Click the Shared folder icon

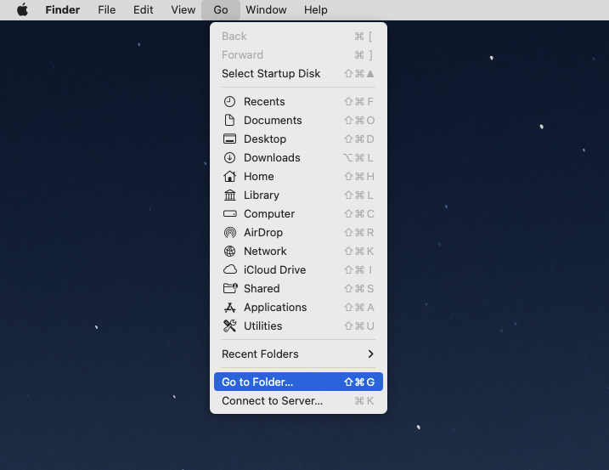230,288
